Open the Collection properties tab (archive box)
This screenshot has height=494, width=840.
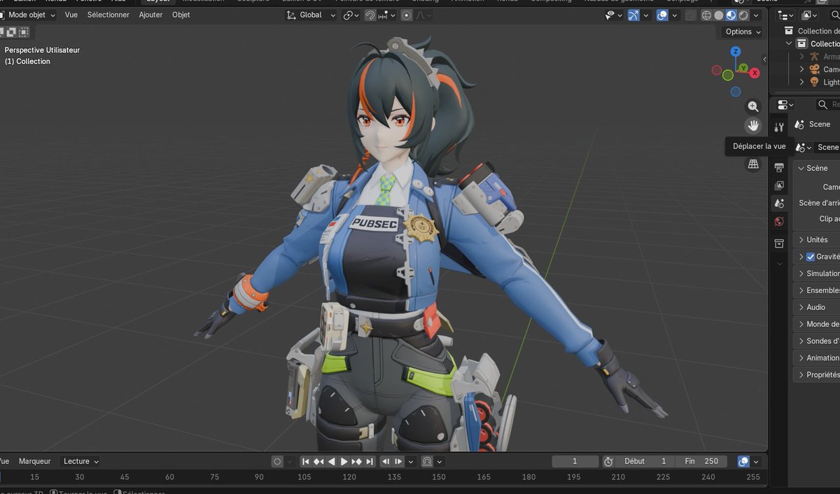click(x=779, y=244)
